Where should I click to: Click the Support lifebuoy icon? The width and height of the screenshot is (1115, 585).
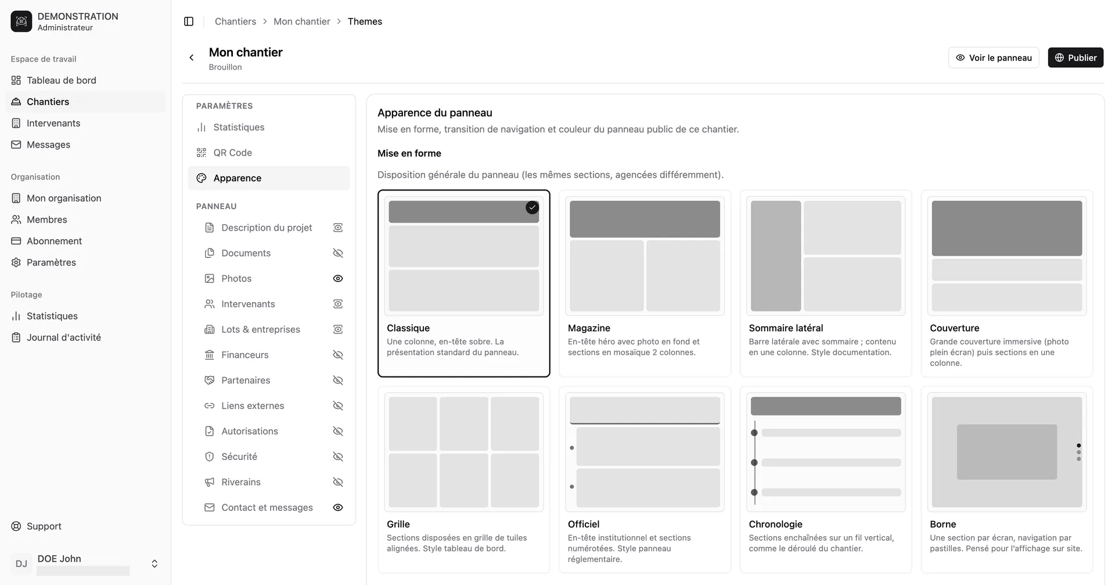(16, 526)
